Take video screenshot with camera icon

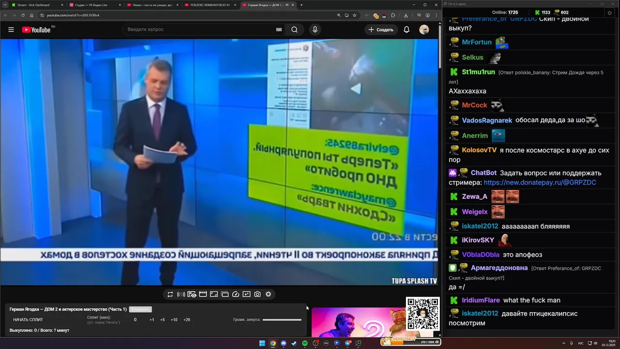(257, 294)
